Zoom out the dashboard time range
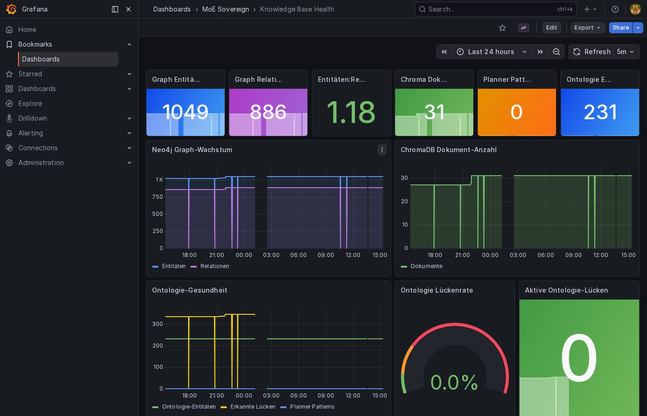647x416 pixels. point(556,52)
